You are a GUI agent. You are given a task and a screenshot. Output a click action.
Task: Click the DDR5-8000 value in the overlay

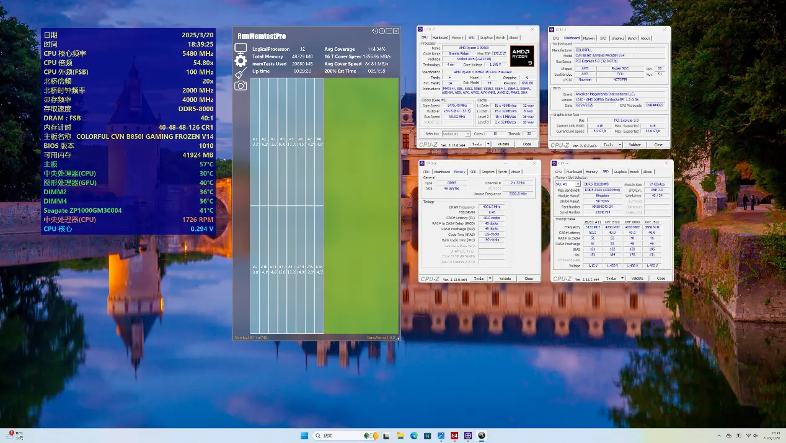(196, 109)
